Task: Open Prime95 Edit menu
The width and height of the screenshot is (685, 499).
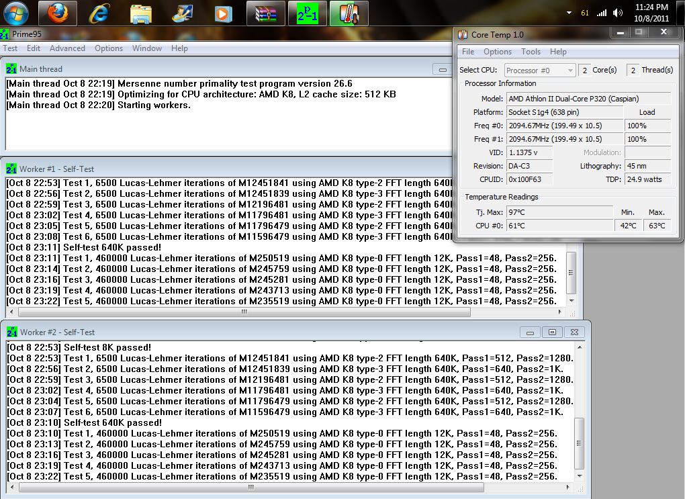Action: tap(33, 48)
